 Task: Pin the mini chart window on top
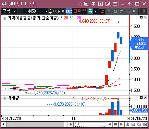click(93, 4)
